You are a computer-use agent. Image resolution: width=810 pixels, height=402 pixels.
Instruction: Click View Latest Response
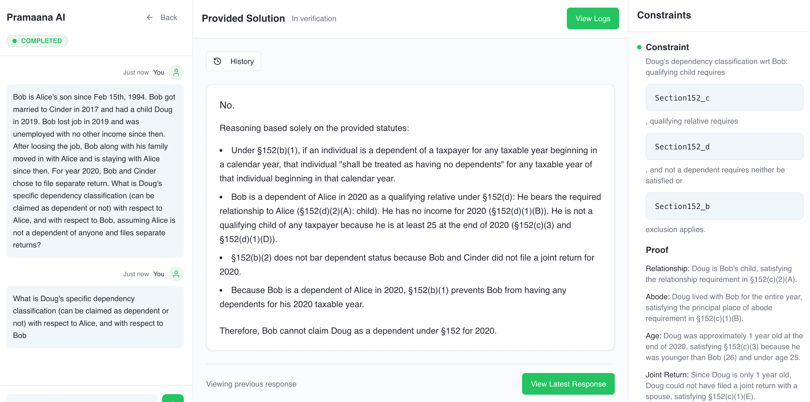pos(568,384)
